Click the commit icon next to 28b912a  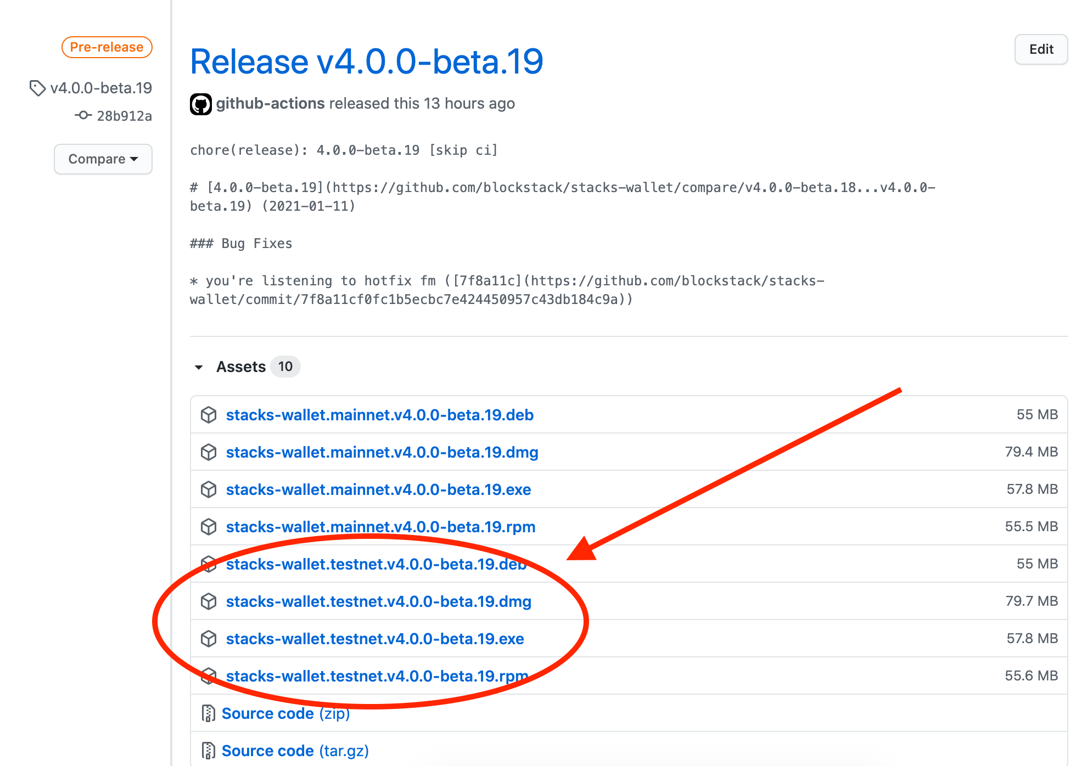pos(83,115)
